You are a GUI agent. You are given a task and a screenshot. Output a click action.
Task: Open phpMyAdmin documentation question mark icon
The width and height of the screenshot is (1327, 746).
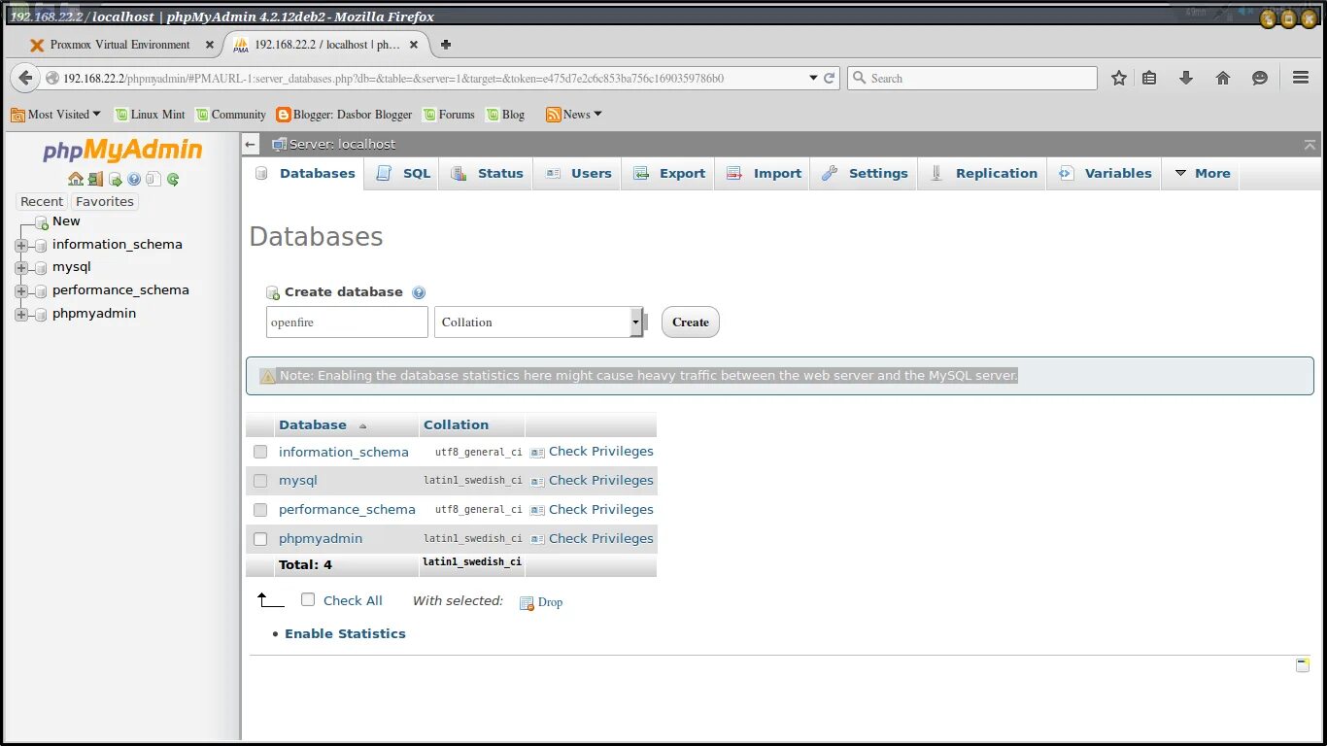click(x=134, y=179)
